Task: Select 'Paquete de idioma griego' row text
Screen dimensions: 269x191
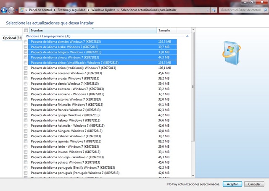Action: [x=65, y=115]
